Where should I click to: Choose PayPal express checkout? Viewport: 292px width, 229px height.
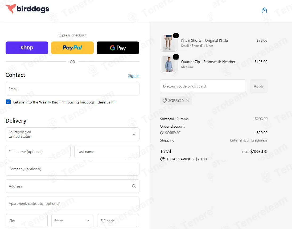point(72,48)
